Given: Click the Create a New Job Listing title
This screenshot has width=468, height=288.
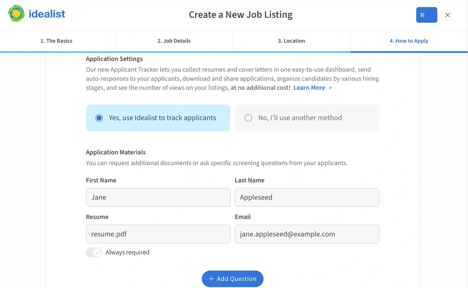Looking at the screenshot, I should click(241, 15).
